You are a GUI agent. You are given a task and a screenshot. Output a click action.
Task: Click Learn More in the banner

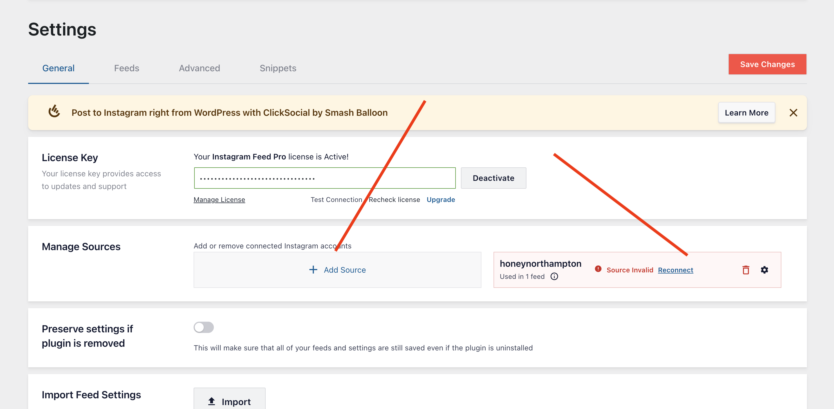pyautogui.click(x=746, y=113)
